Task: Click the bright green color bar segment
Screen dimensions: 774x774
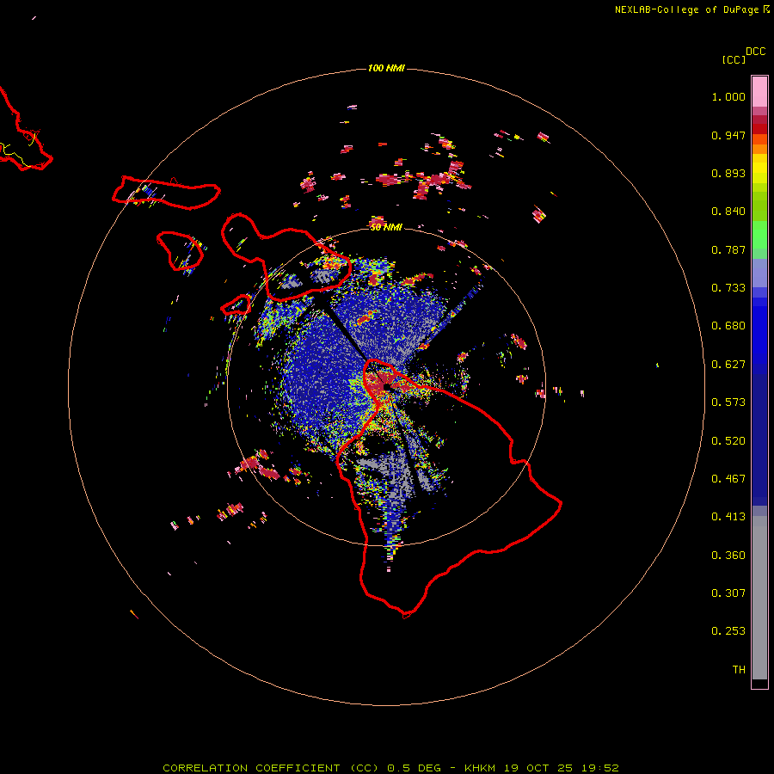Action: [759, 235]
